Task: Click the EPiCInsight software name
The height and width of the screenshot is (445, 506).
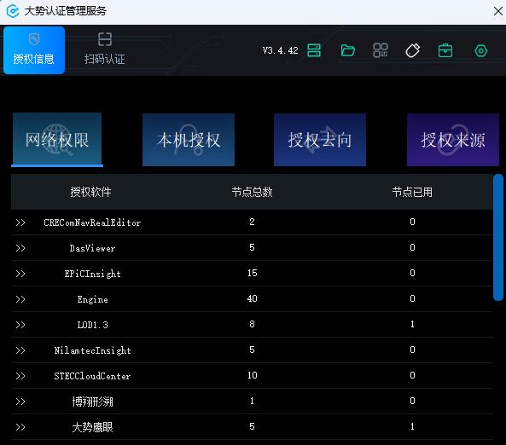Action: 92,274
